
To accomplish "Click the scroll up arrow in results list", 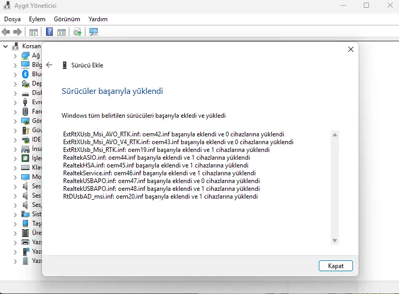I will (335, 135).
